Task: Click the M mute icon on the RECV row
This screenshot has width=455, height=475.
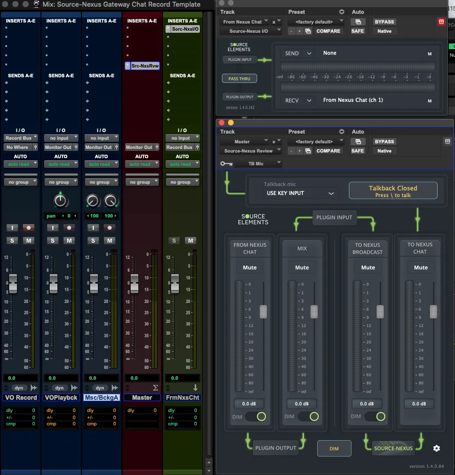Action: tap(429, 100)
